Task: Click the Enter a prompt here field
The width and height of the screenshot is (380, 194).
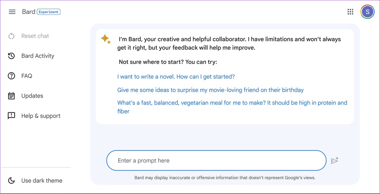Action: pos(216,161)
